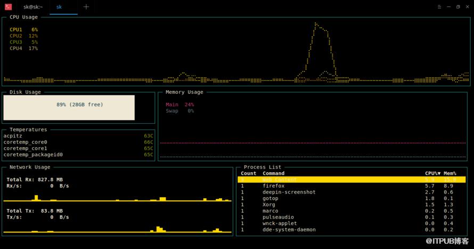The image size is (474, 249).
Task: Click the terminal app icon in title bar
Action: pos(8,6)
